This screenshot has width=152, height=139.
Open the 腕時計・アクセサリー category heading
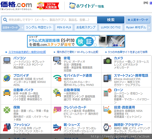click(x=128, y=125)
